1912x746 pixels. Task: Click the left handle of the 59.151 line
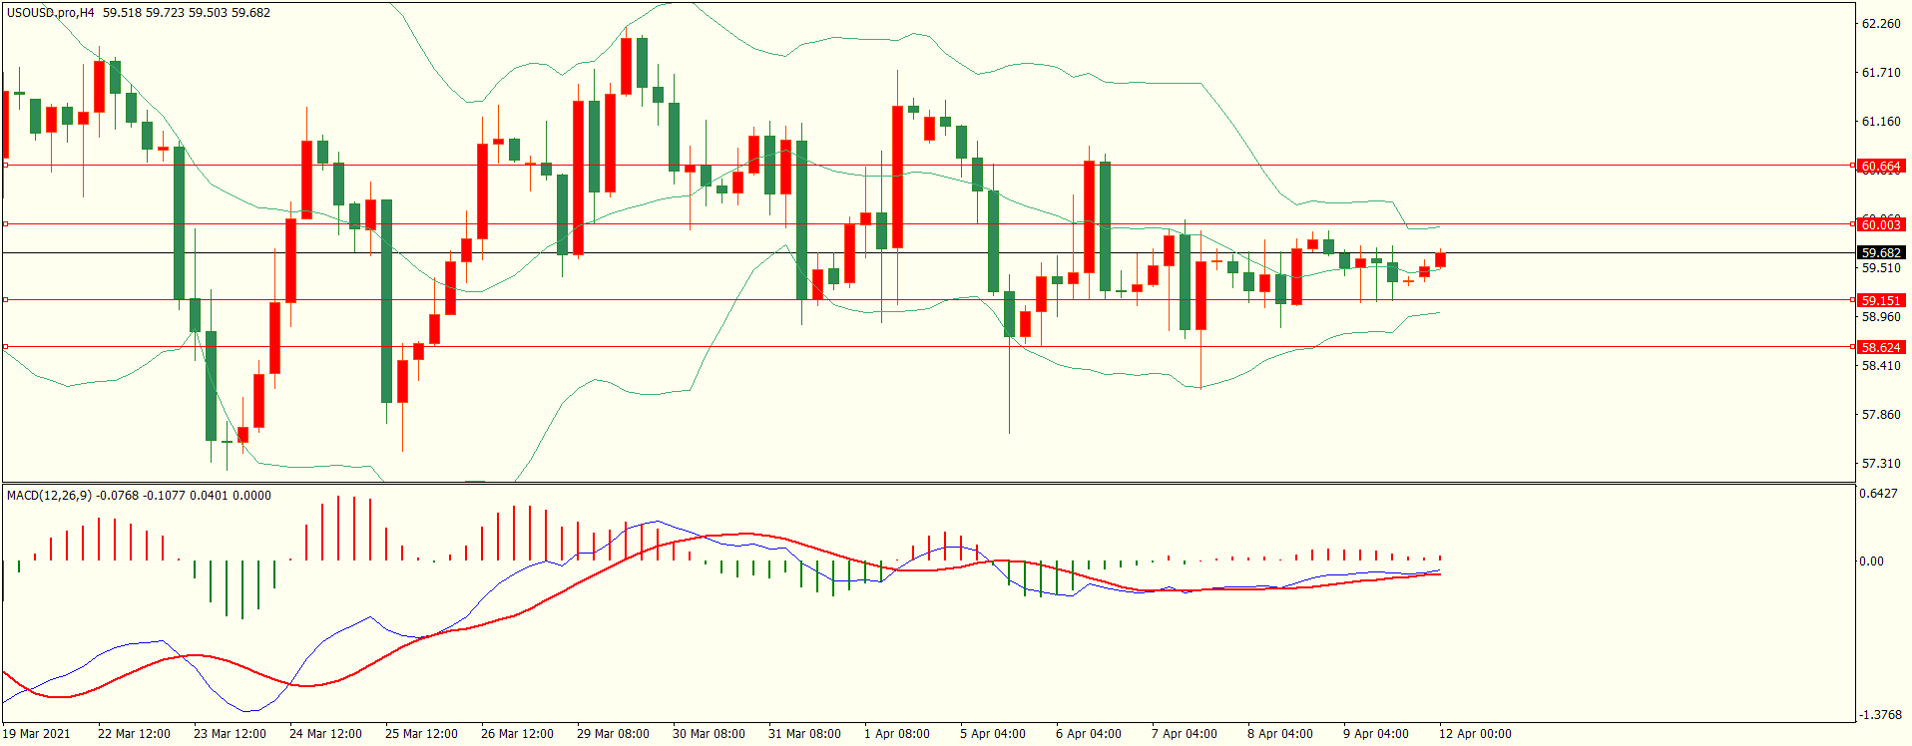point(6,299)
